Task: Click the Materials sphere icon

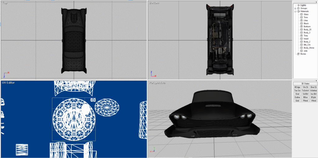Action: coord(298,11)
